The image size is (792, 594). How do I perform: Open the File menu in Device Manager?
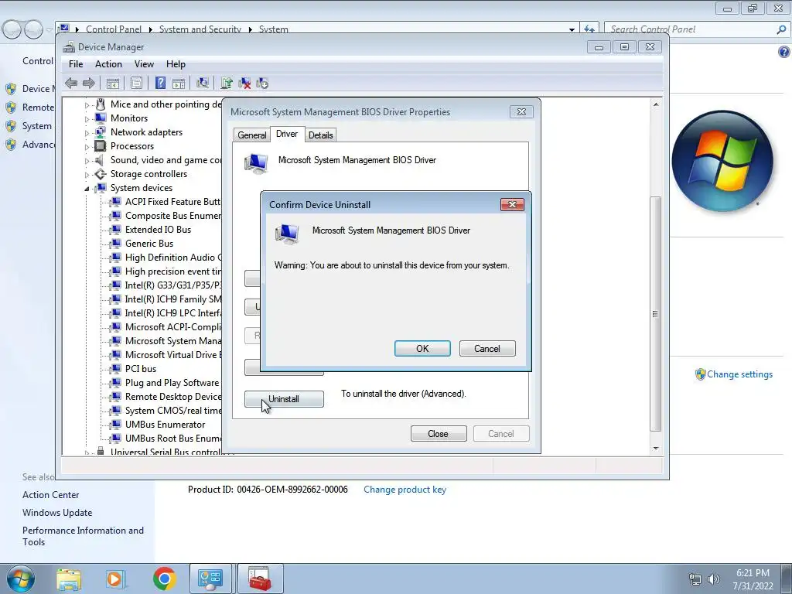tap(76, 64)
